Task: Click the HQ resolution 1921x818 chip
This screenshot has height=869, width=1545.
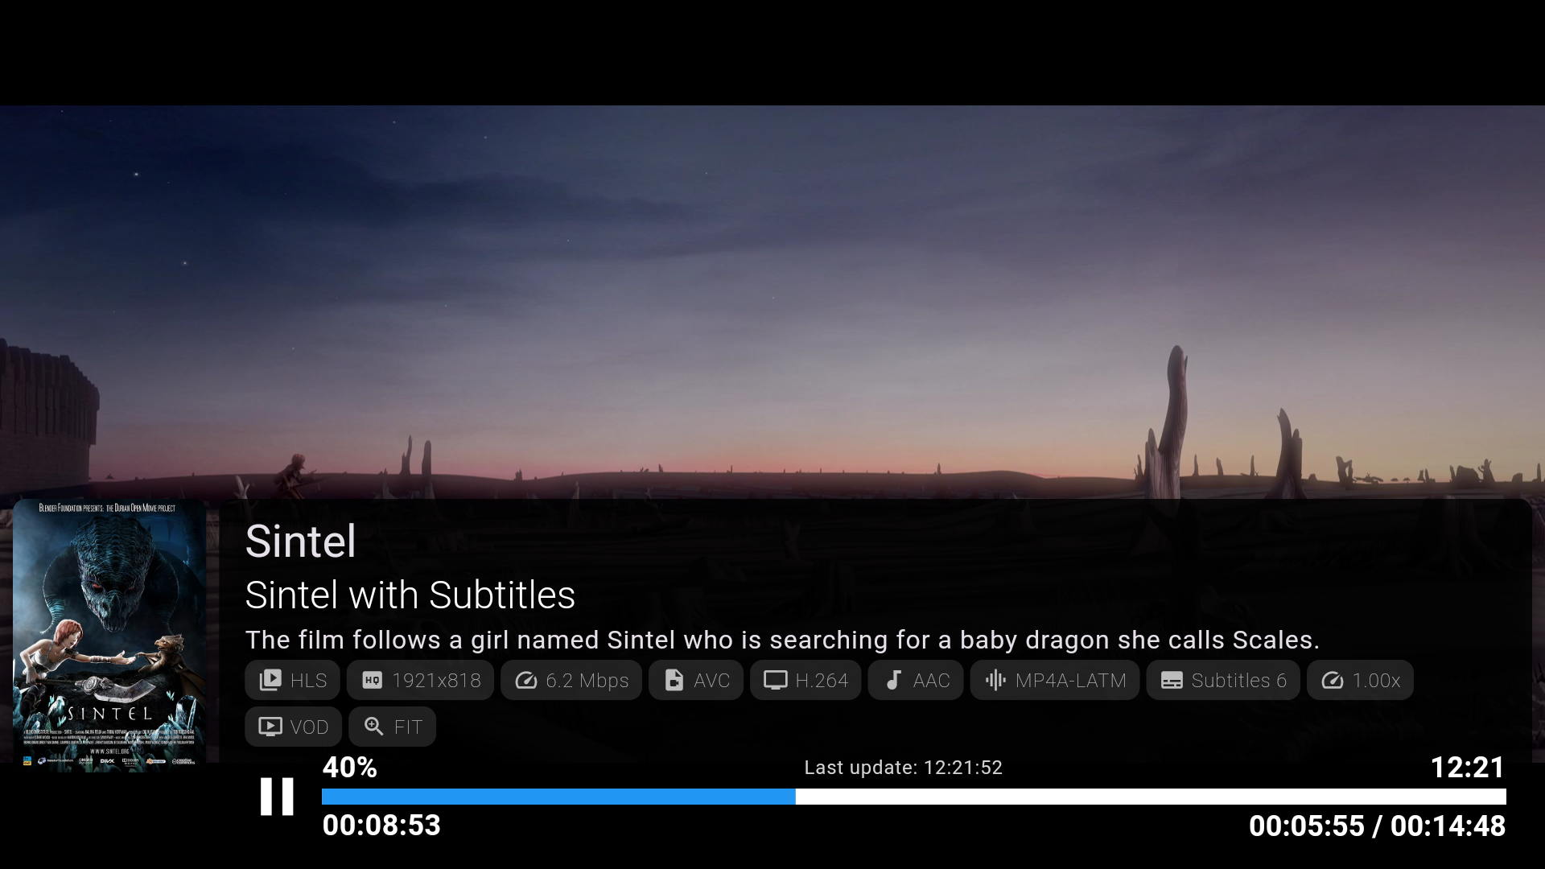Action: pyautogui.click(x=420, y=680)
